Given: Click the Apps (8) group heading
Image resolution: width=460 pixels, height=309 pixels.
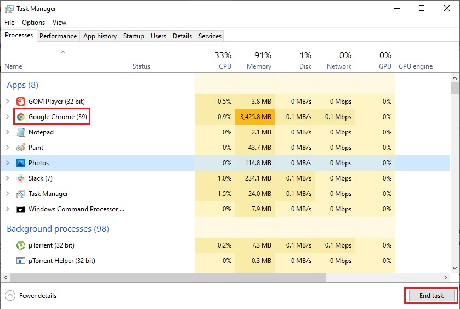Looking at the screenshot, I should click(22, 85).
